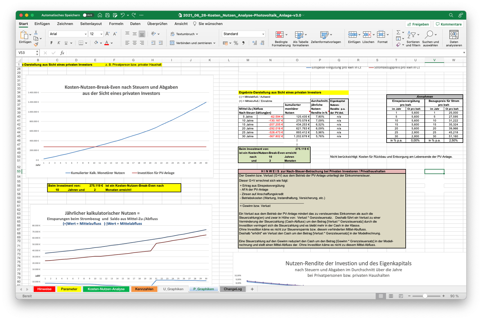Open the Einfügen ribbon tab

coord(42,24)
